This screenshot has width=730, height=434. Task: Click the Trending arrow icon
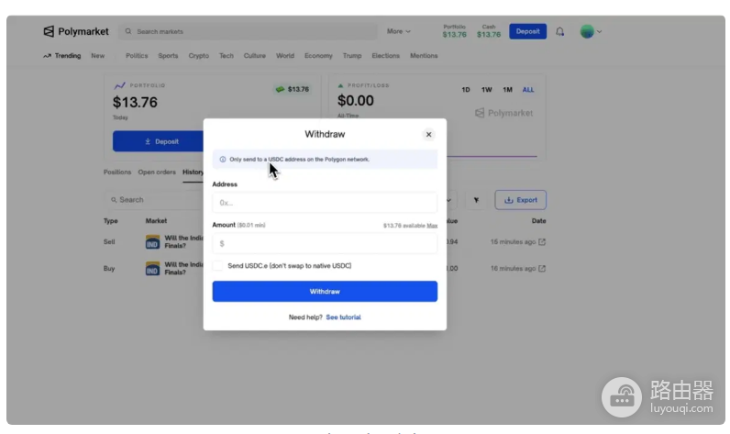pyautogui.click(x=47, y=56)
